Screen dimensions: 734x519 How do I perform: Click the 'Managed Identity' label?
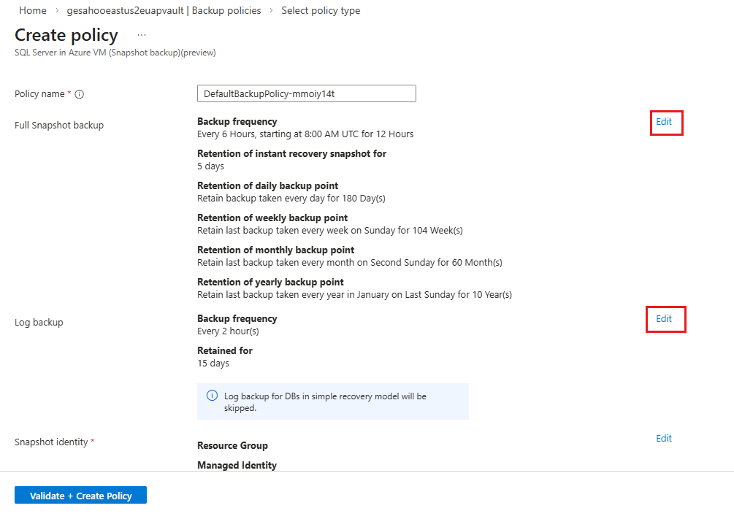237,465
